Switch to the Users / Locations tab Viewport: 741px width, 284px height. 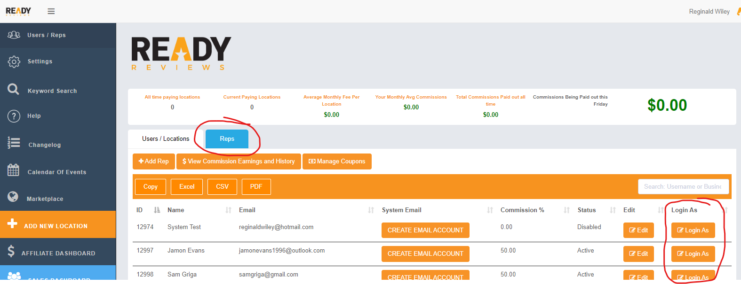point(166,139)
